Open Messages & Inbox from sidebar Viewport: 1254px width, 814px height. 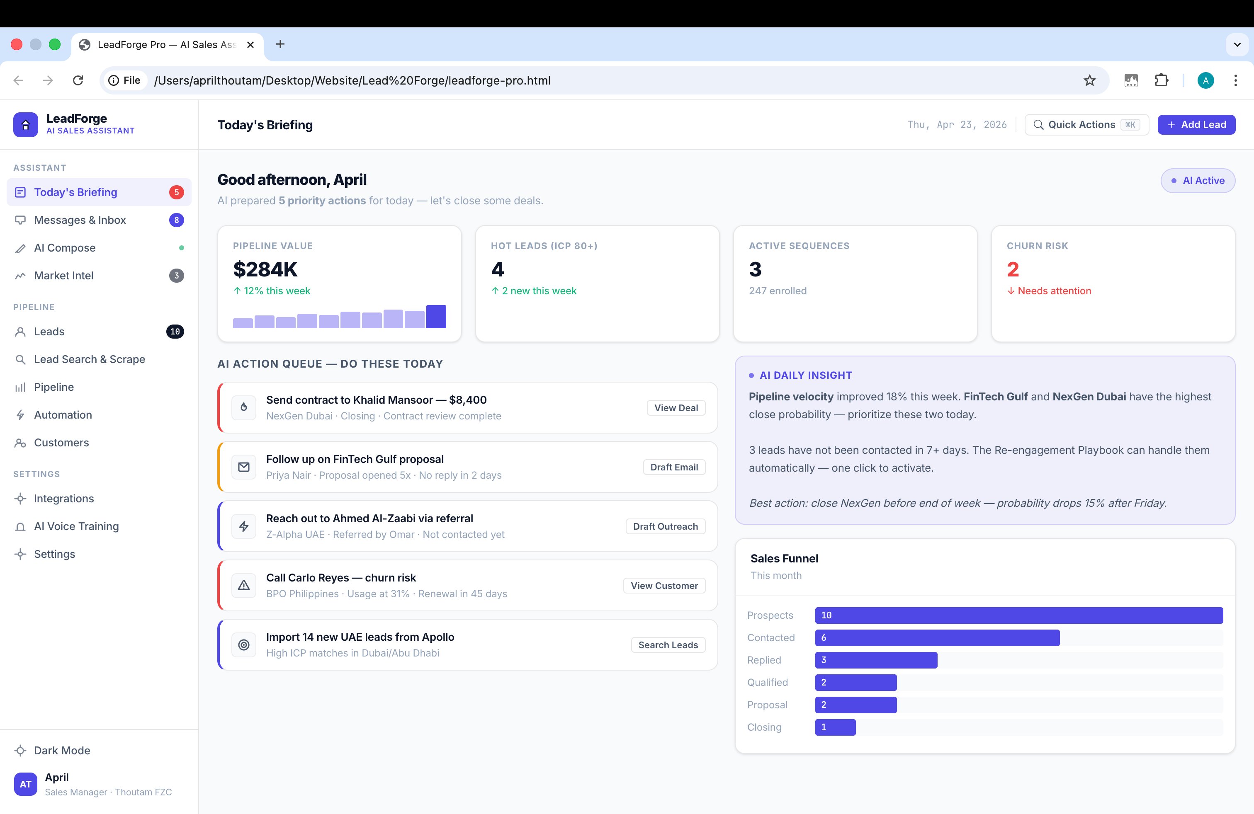[80, 220]
